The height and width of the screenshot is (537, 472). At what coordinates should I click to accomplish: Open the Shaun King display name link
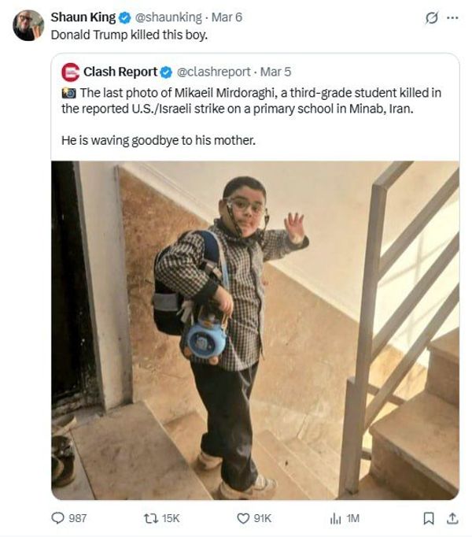click(83, 17)
